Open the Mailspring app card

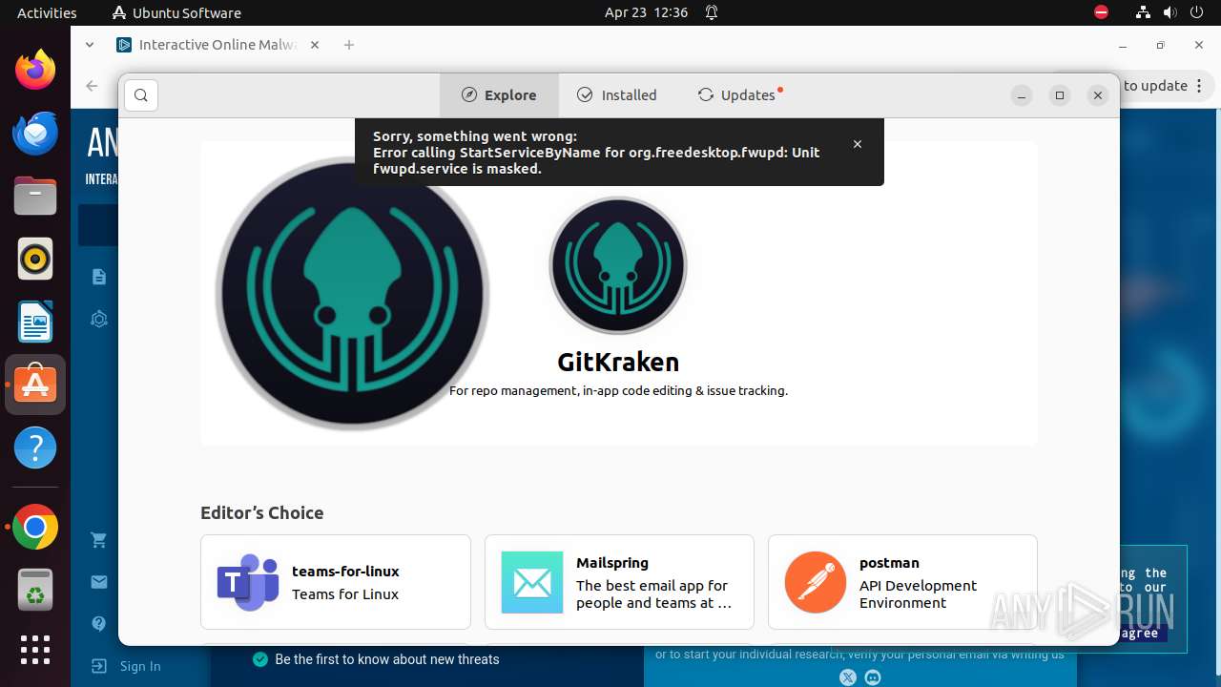(619, 582)
